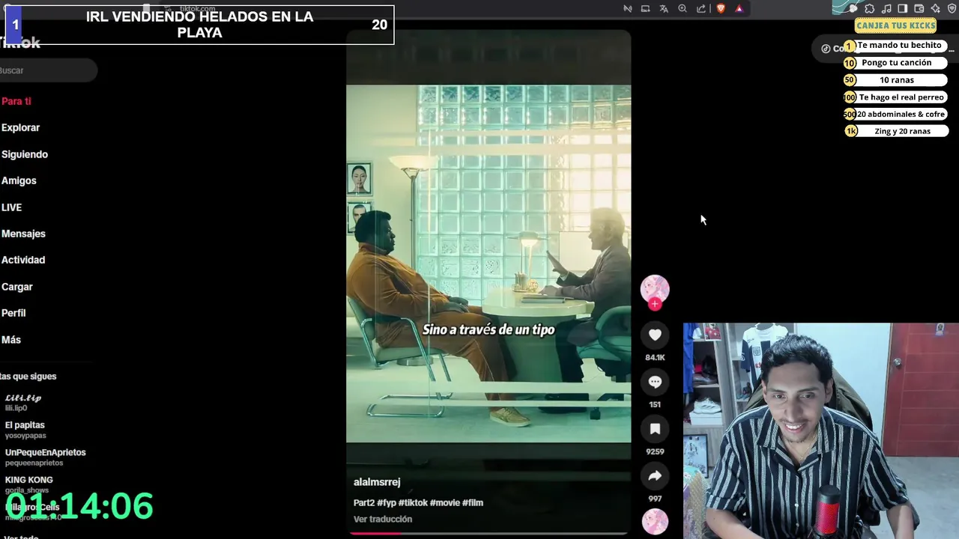The image size is (959, 539).
Task: Open El papitas followed account
Action: coord(25,430)
